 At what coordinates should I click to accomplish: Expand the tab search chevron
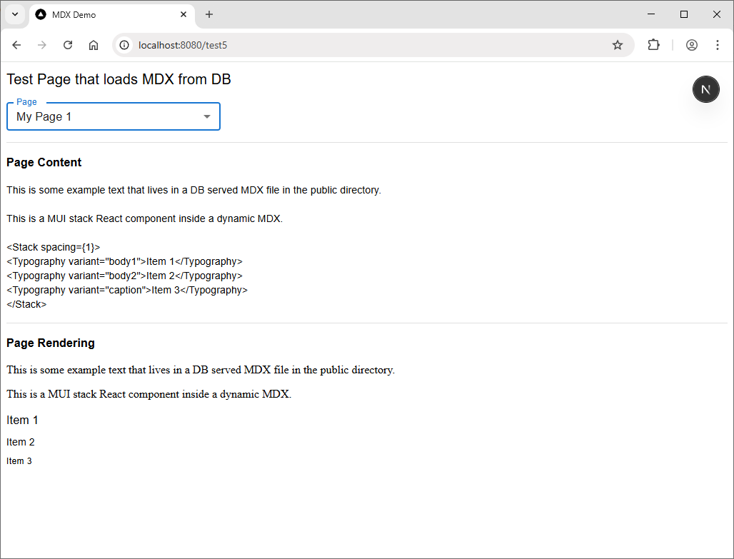pyautogui.click(x=15, y=14)
